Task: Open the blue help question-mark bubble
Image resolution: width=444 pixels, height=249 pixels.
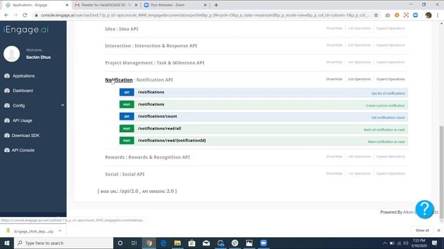Action: coord(425,209)
